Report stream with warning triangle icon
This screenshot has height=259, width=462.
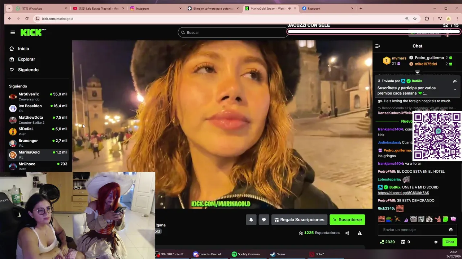359,233
